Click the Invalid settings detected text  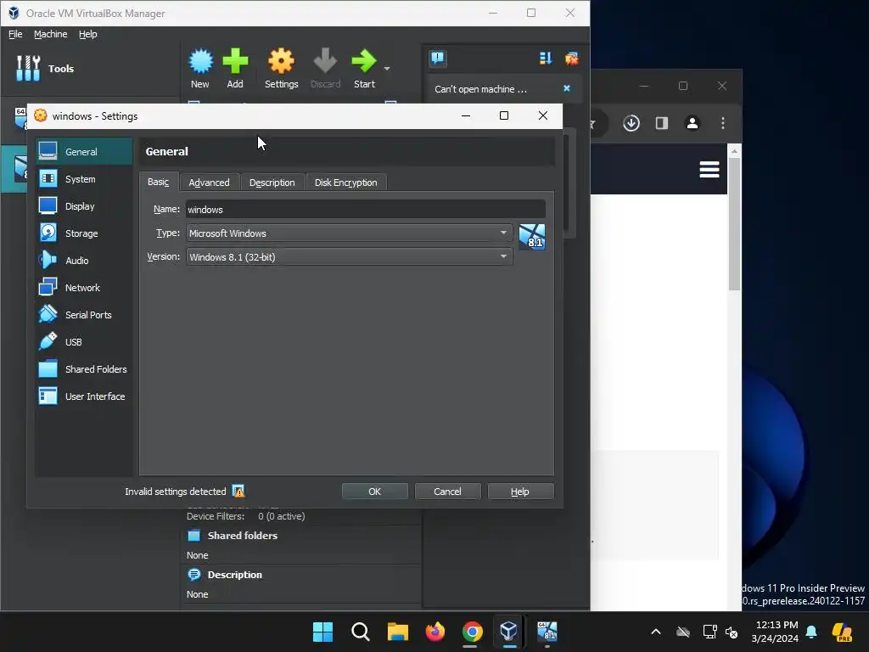176,492
